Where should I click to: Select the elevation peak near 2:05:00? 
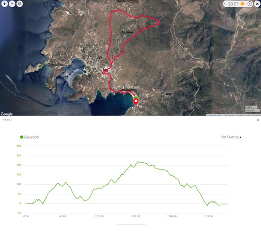[138, 161]
